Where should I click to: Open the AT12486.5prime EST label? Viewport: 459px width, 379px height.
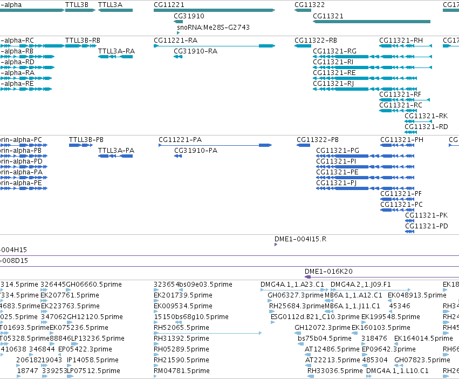point(332,349)
